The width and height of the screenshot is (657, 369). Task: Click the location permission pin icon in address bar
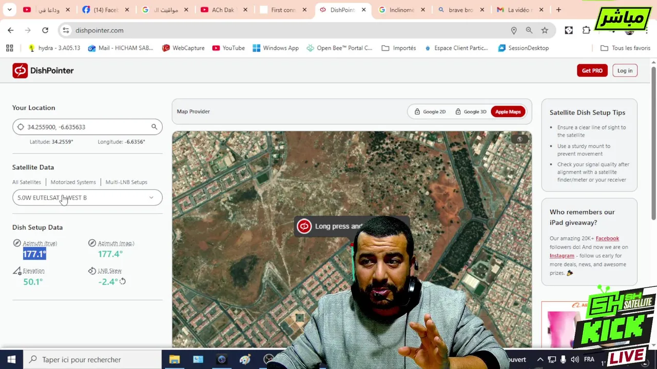[514, 30]
